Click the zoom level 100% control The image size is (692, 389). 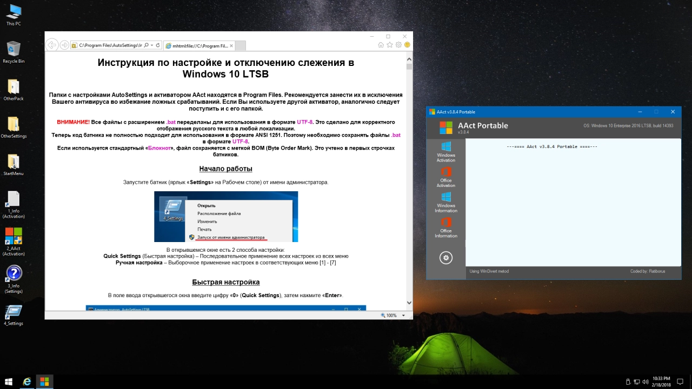[392, 315]
